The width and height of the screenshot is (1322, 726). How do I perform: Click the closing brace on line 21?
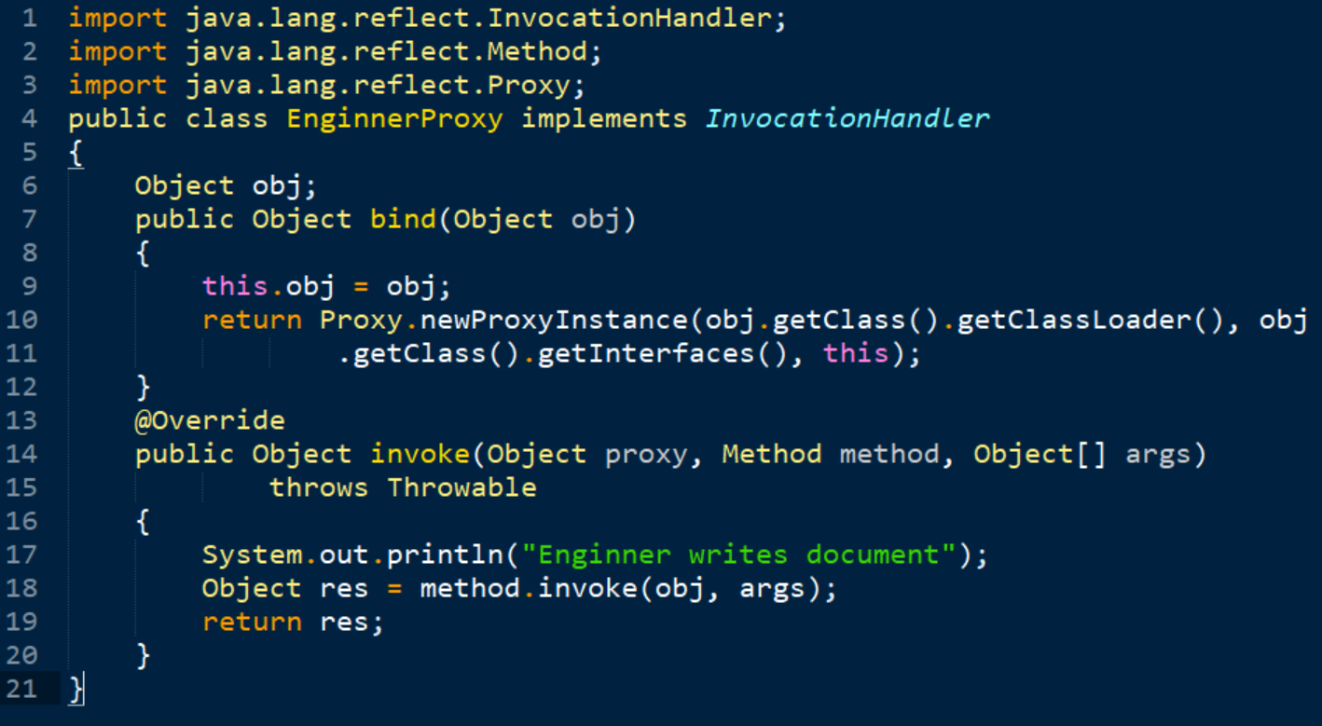(76, 689)
